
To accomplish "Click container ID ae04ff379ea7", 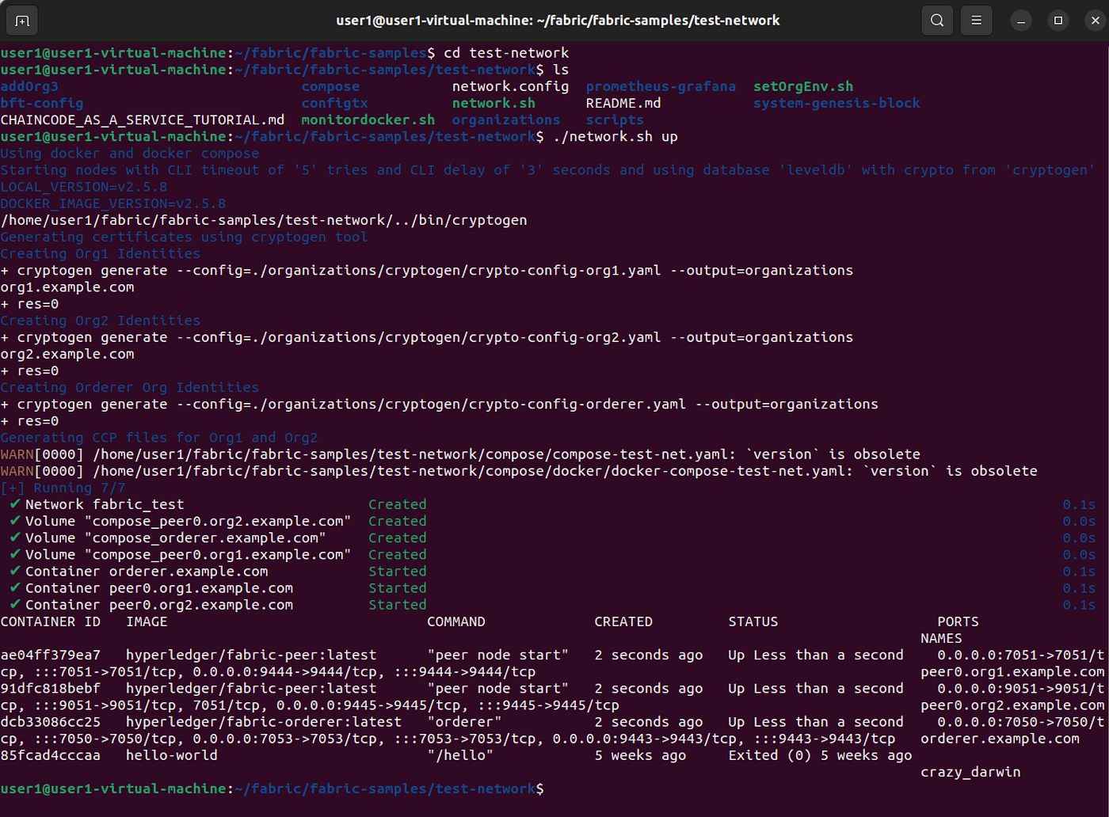I will tap(51, 655).
